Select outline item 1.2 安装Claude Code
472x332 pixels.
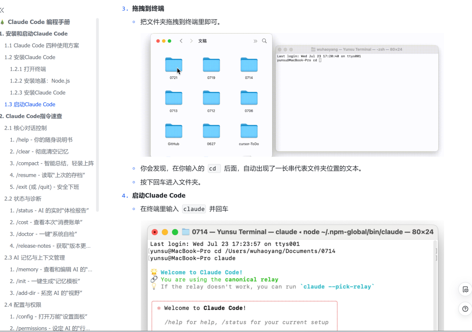[x=30, y=57]
